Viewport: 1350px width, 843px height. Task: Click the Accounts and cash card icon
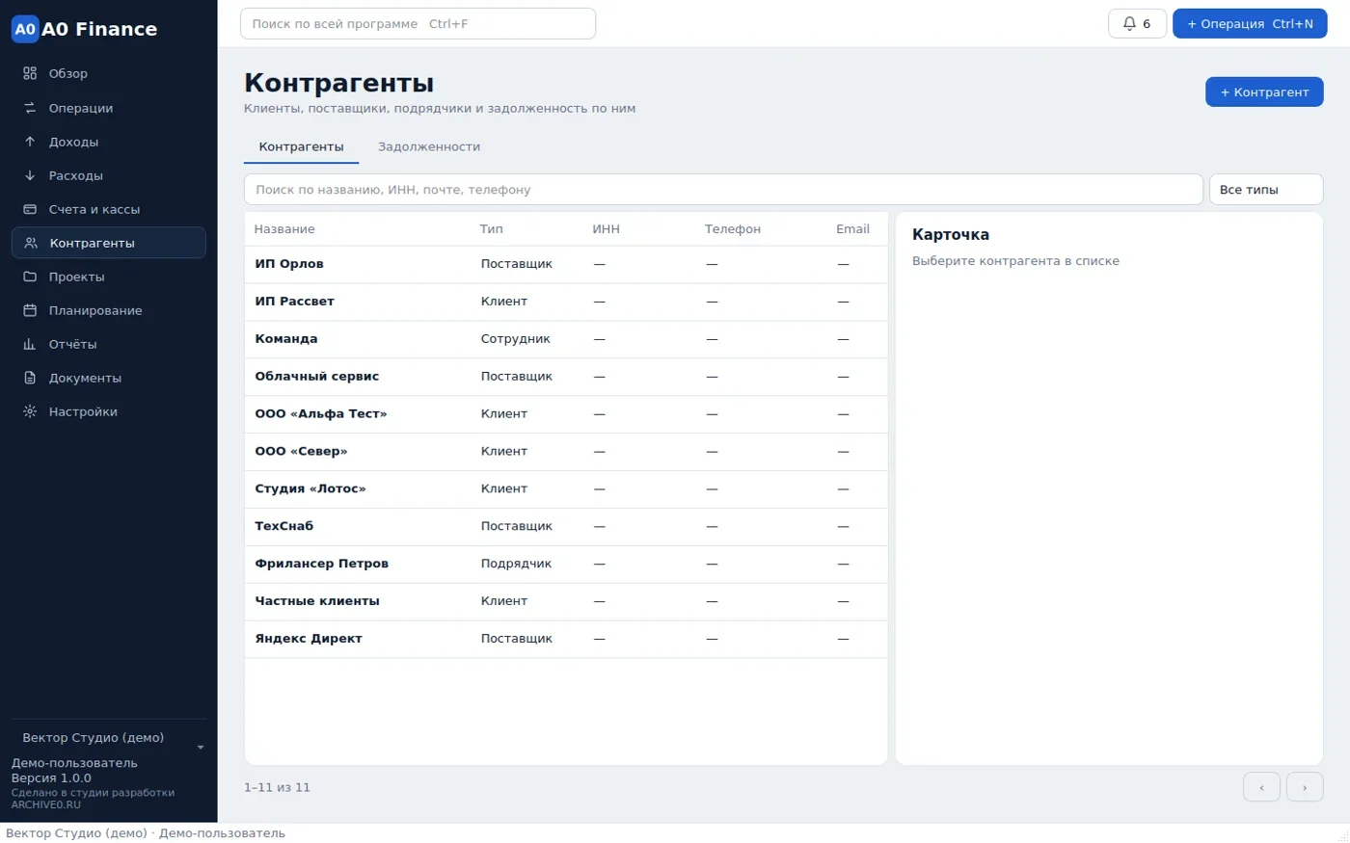coord(30,209)
